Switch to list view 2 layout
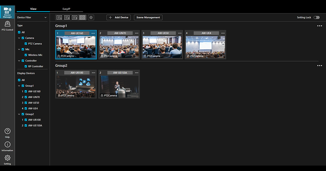 coord(67,17)
